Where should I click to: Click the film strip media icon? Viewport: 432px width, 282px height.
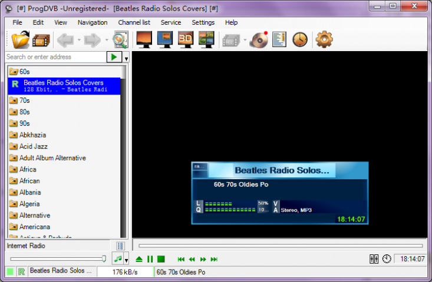pyautogui.click(x=41, y=41)
